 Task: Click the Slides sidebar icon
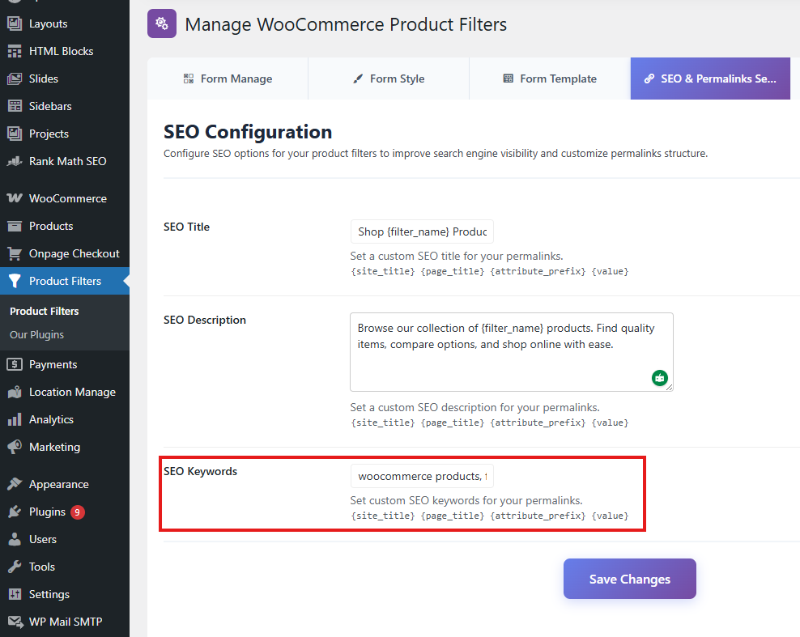click(x=15, y=79)
